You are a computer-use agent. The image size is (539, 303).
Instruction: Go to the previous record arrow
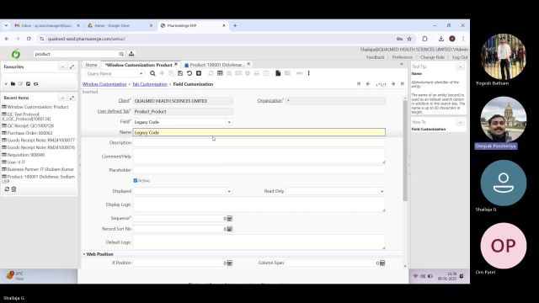click(368, 84)
